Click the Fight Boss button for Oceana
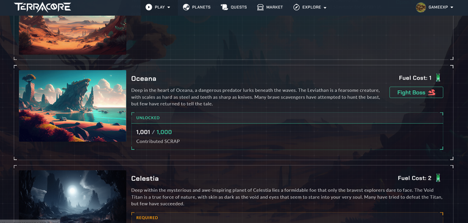468x223 pixels. click(x=416, y=93)
